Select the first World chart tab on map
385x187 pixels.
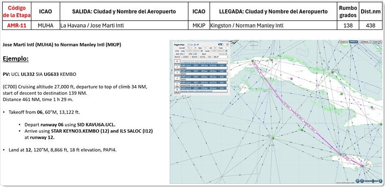click(344, 42)
